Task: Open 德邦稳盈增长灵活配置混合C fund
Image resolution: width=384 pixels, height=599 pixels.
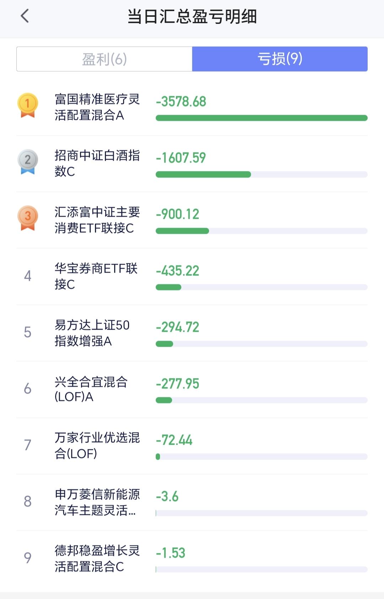Action: click(x=97, y=558)
